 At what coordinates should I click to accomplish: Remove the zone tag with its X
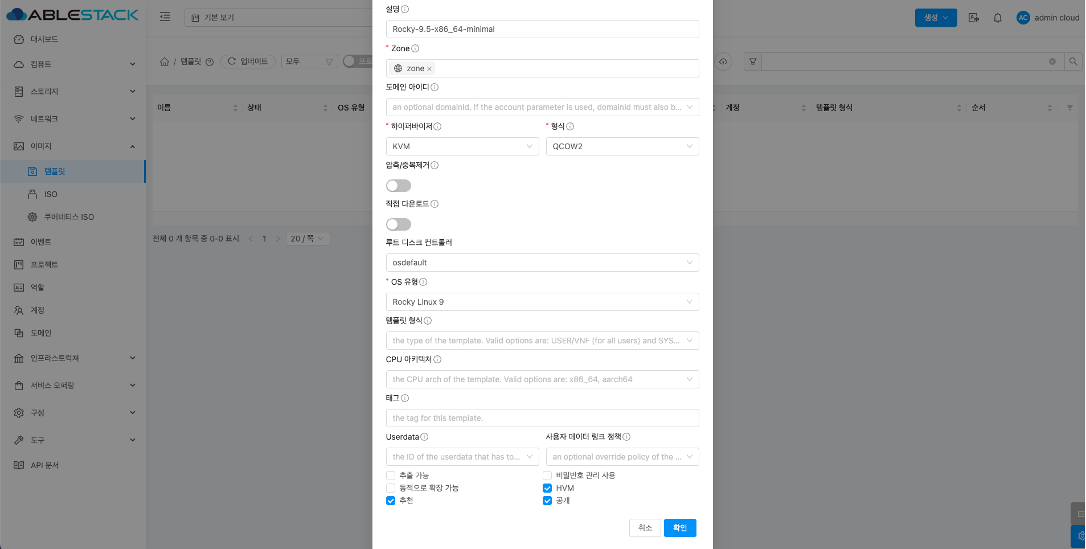[429, 69]
